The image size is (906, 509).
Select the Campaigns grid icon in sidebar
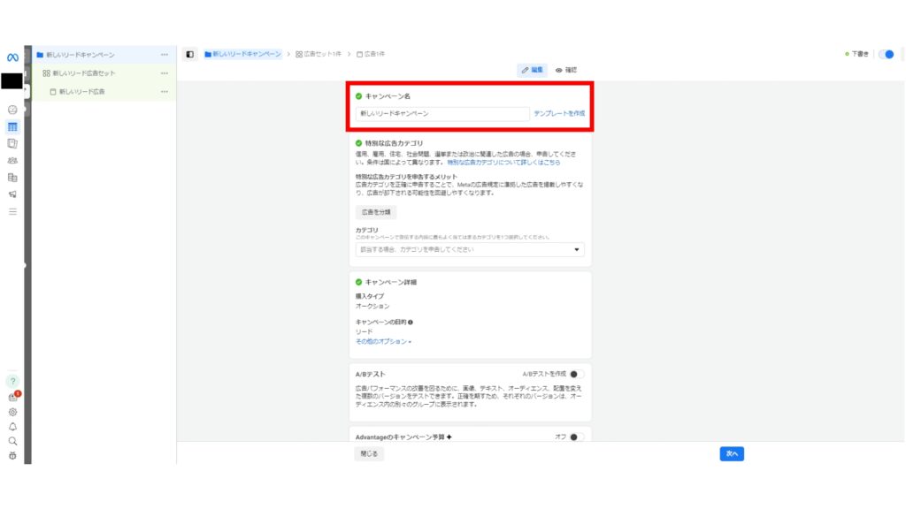(x=11, y=127)
